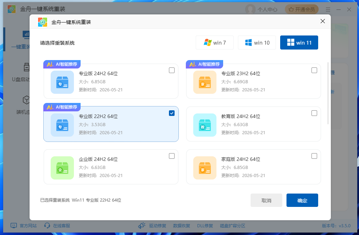Click the 已选择重装系统 status text
Screen dimensions: 359x235
[x=81, y=200]
